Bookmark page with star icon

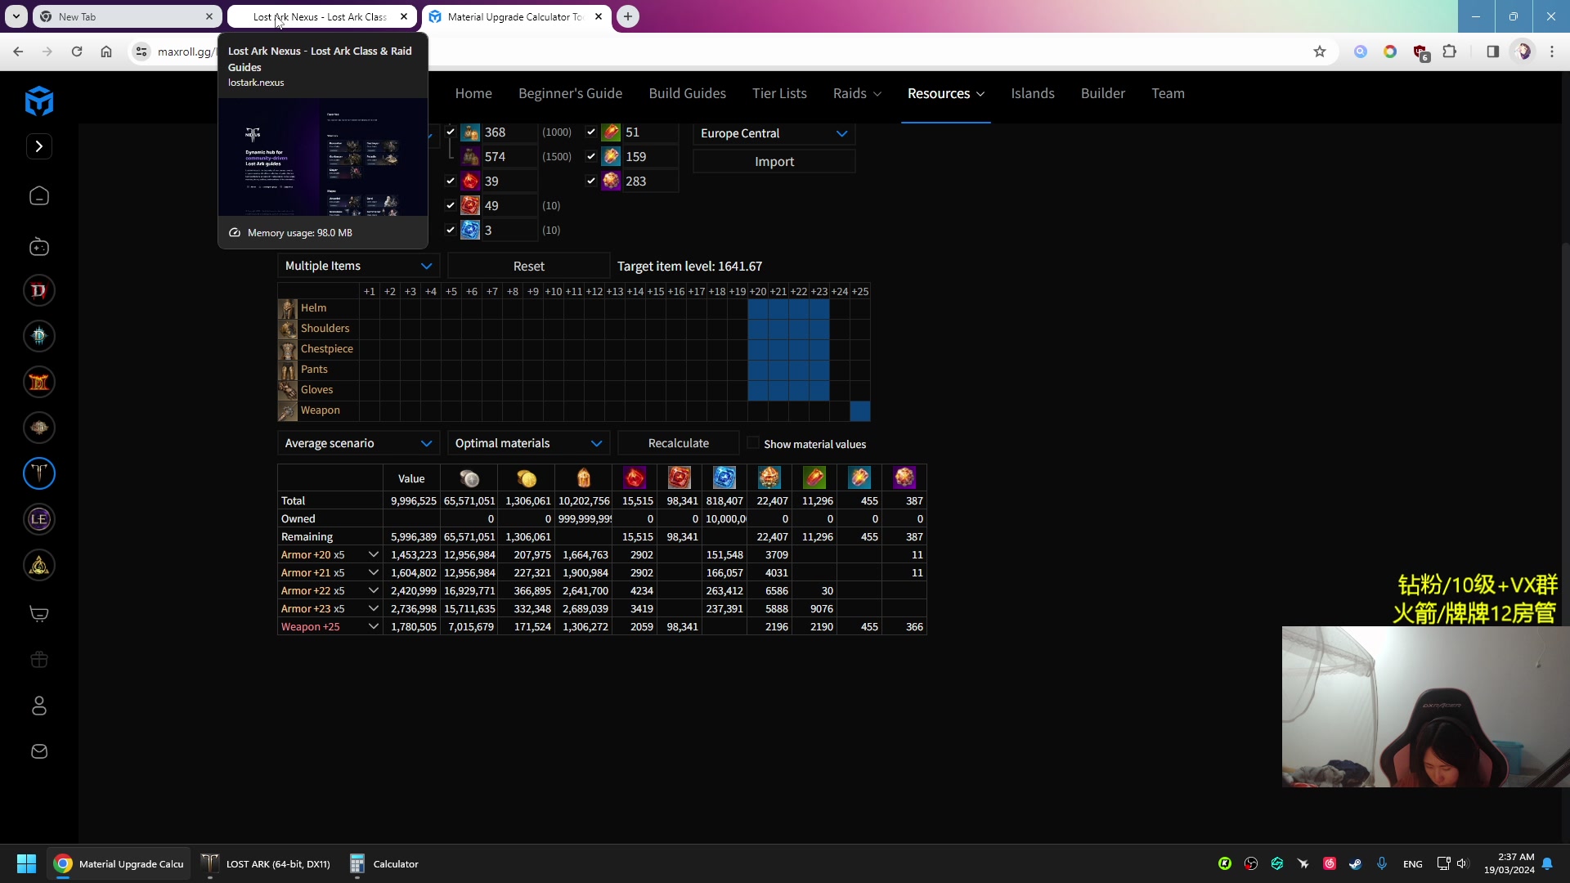tap(1319, 52)
